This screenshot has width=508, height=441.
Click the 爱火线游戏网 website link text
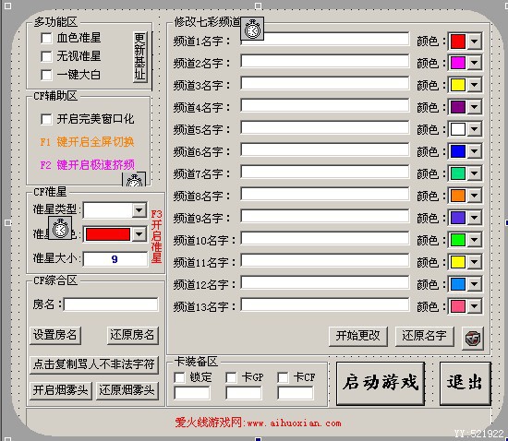coord(259,423)
